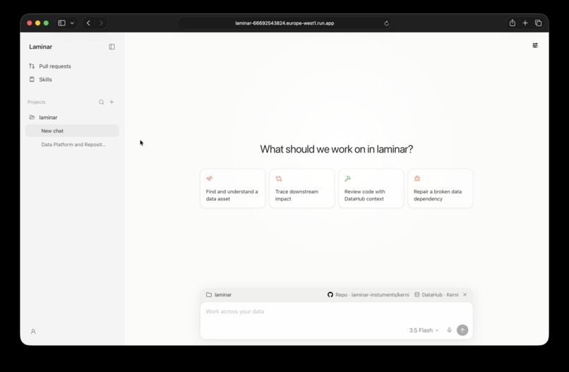Click the Laminar title in sidebar
The image size is (569, 372).
pos(41,47)
